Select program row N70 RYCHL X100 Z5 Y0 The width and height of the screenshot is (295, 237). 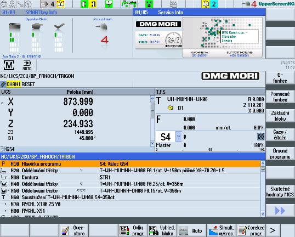(130, 204)
